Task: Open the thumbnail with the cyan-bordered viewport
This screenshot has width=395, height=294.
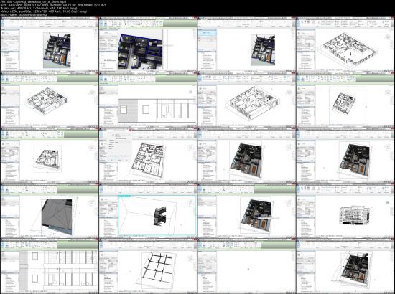Action: pyautogui.click(x=148, y=211)
